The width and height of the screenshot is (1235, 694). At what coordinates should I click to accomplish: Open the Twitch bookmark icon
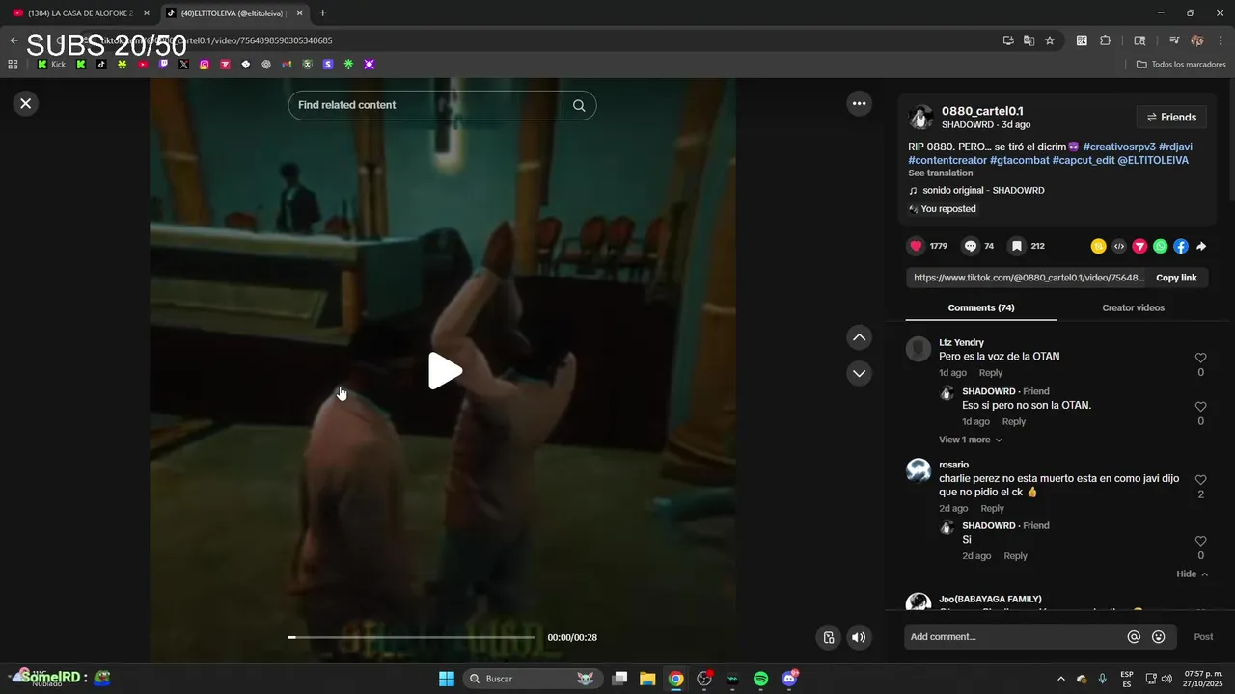click(163, 65)
